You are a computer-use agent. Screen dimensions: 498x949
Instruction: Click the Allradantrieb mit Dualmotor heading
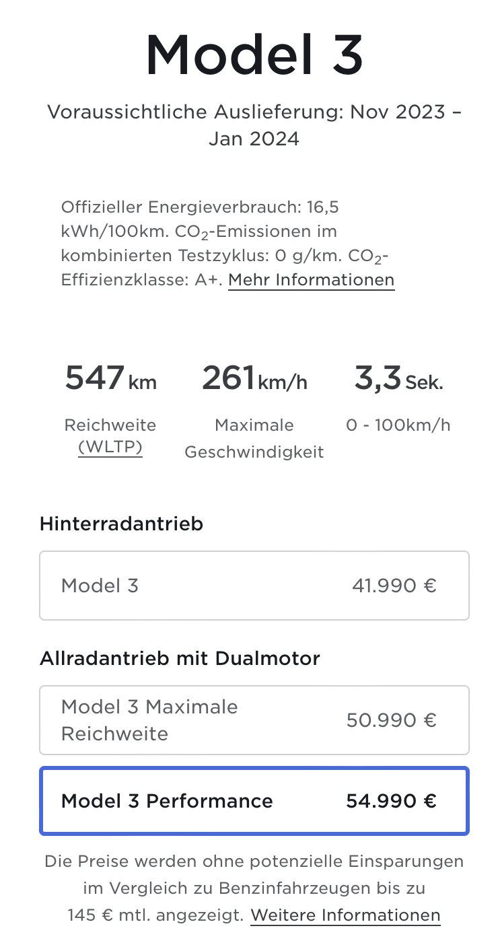click(180, 658)
